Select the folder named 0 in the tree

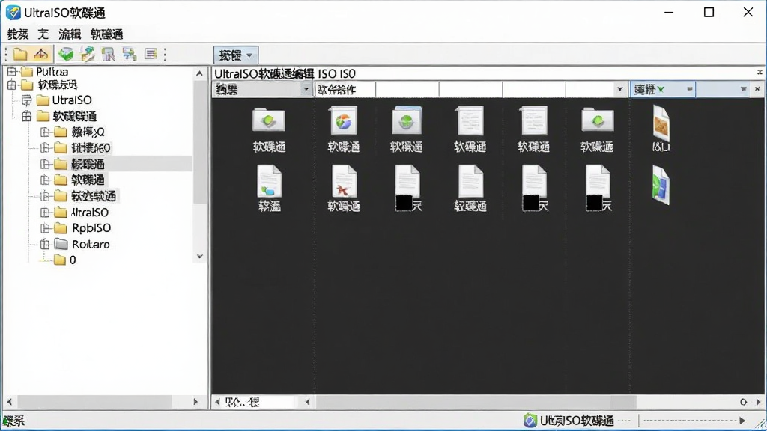[65, 260]
